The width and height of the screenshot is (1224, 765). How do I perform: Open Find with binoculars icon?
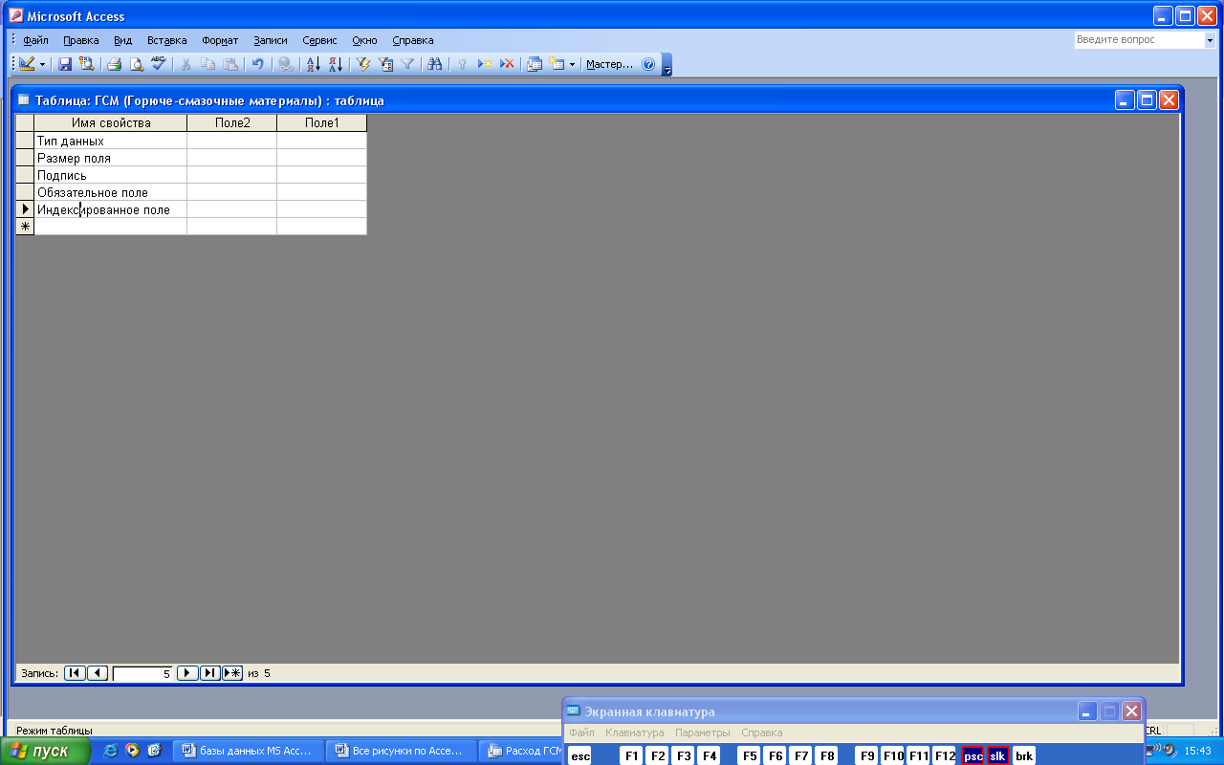(435, 64)
